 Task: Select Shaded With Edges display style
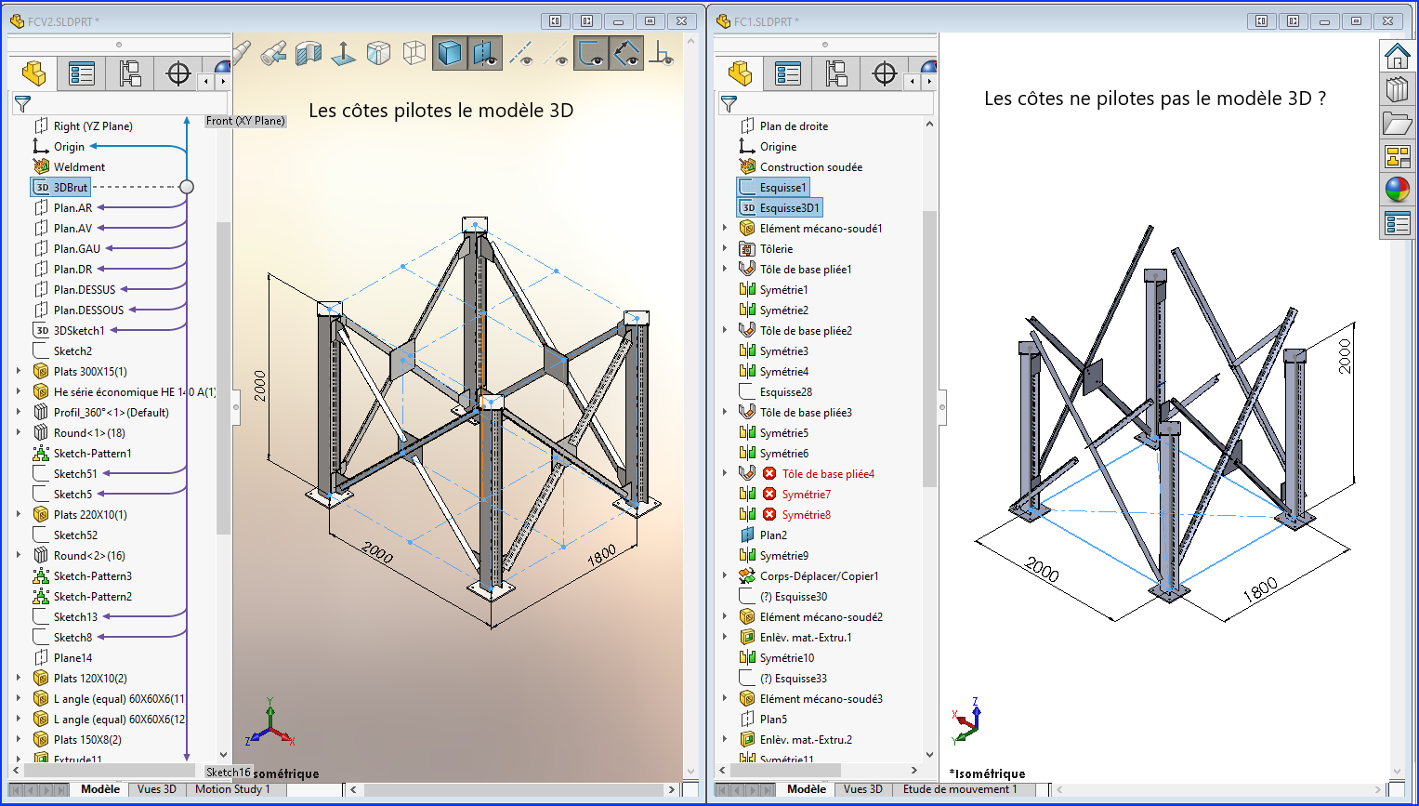[450, 53]
